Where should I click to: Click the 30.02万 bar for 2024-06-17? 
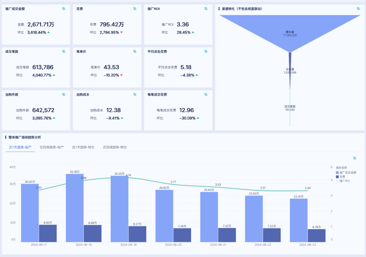[x=30, y=213]
